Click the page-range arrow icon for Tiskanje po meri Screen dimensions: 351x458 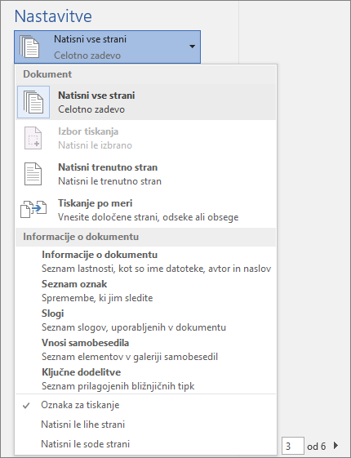(33, 209)
